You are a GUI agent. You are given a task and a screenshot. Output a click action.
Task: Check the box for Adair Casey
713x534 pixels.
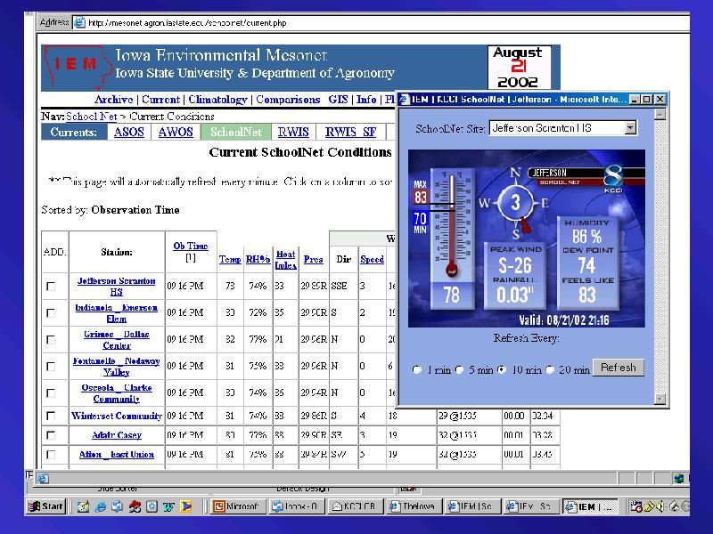51,435
